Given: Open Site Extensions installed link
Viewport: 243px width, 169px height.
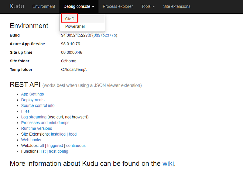Looking at the screenshot, I should (58, 134).
